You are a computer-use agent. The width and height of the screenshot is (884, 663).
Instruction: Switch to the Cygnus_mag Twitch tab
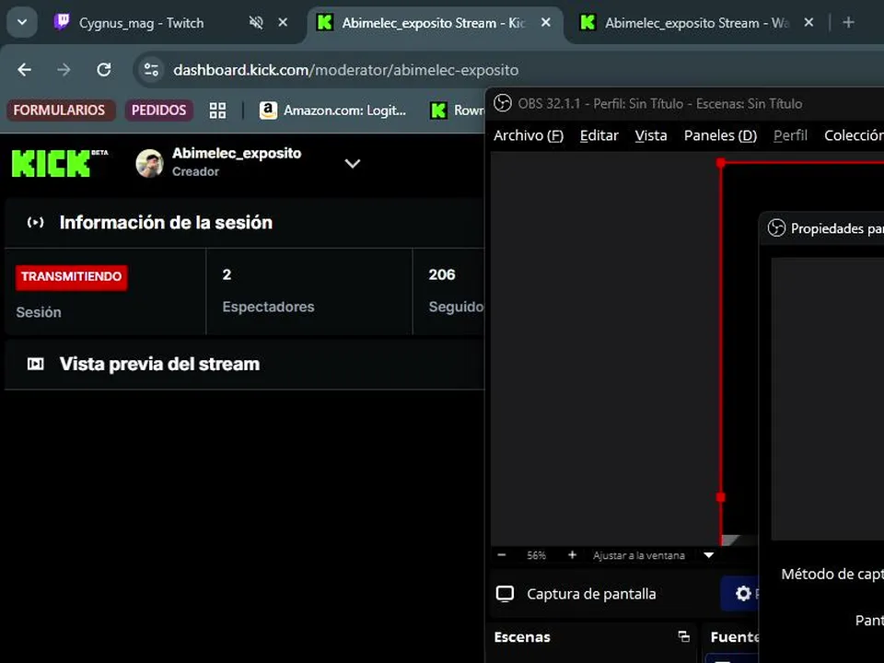(141, 23)
